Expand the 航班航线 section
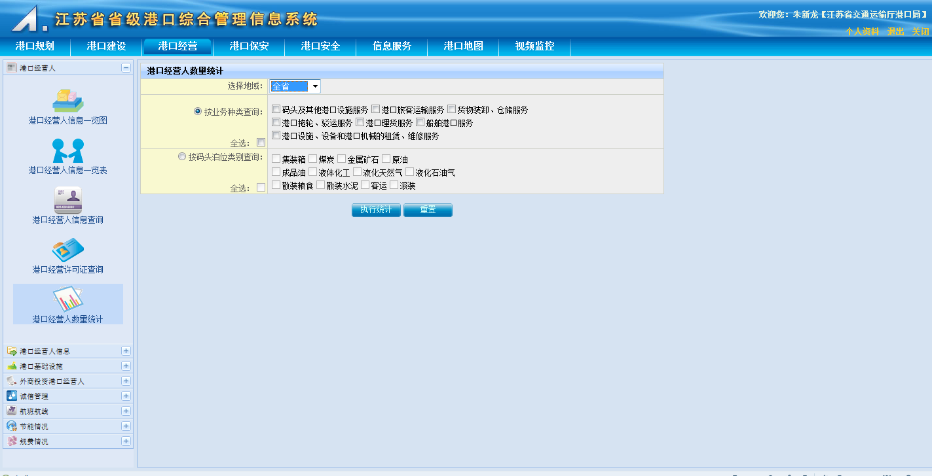The width and height of the screenshot is (932, 476). tap(126, 411)
